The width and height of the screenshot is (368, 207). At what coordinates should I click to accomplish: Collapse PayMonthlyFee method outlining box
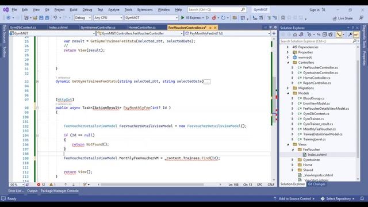(37, 108)
